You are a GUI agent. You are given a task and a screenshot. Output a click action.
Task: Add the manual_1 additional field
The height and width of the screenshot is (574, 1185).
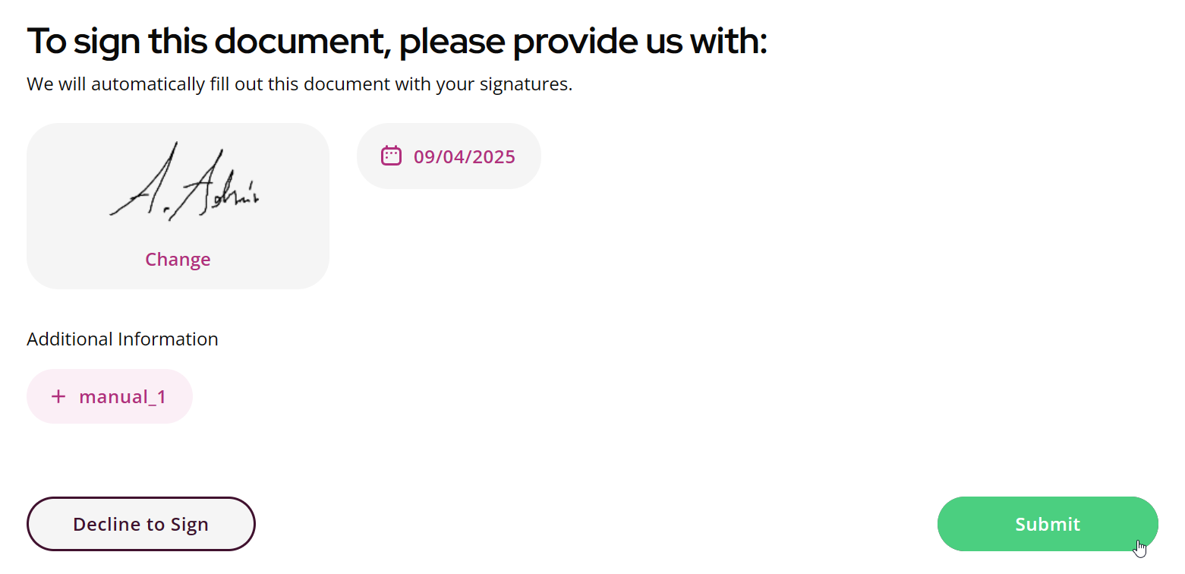pos(109,396)
